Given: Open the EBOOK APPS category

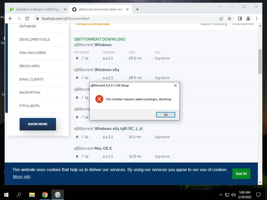Looking at the screenshot, I should (29, 66).
